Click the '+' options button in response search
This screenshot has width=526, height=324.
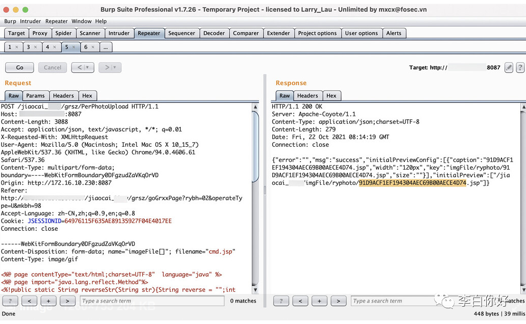[319, 301]
